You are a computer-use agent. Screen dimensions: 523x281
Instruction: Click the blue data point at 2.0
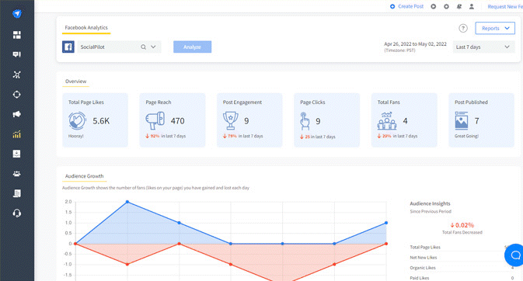pos(127,202)
